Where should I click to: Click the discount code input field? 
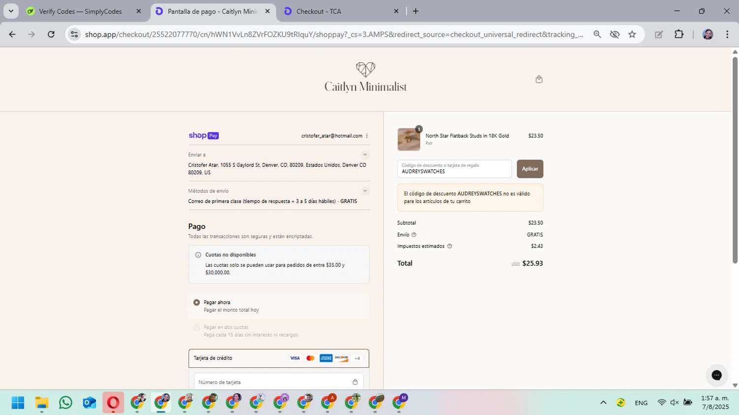pyautogui.click(x=455, y=169)
